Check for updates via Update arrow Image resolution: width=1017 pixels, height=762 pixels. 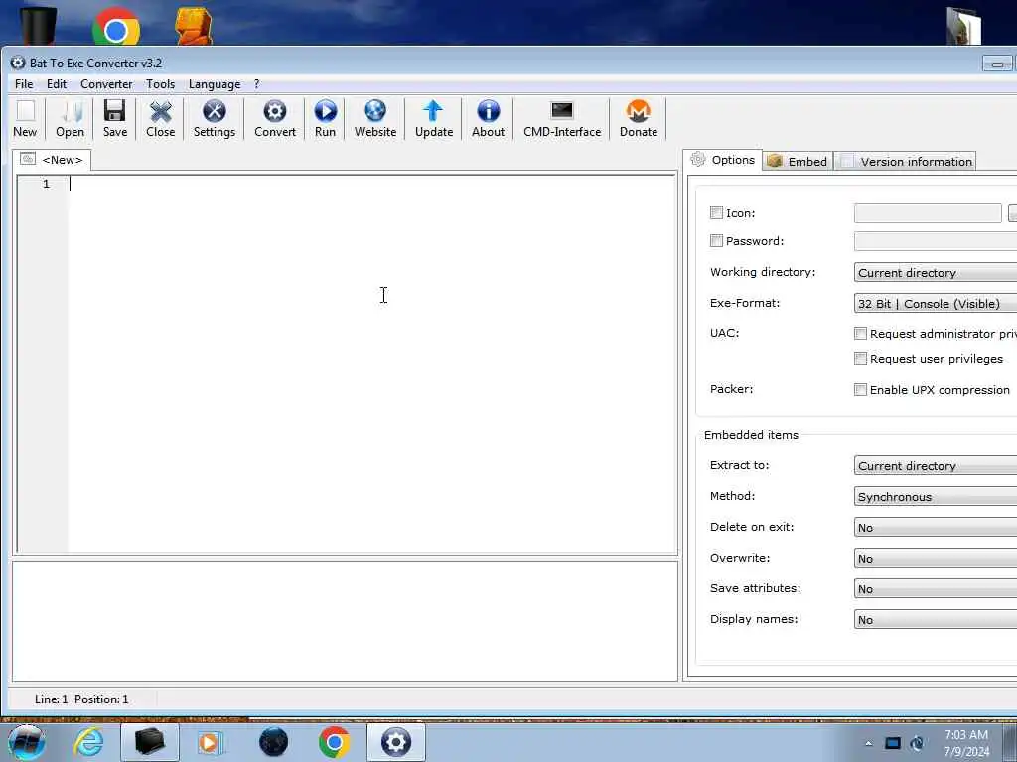tap(433, 111)
